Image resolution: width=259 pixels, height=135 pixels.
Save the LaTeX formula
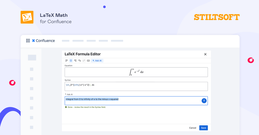(204, 128)
